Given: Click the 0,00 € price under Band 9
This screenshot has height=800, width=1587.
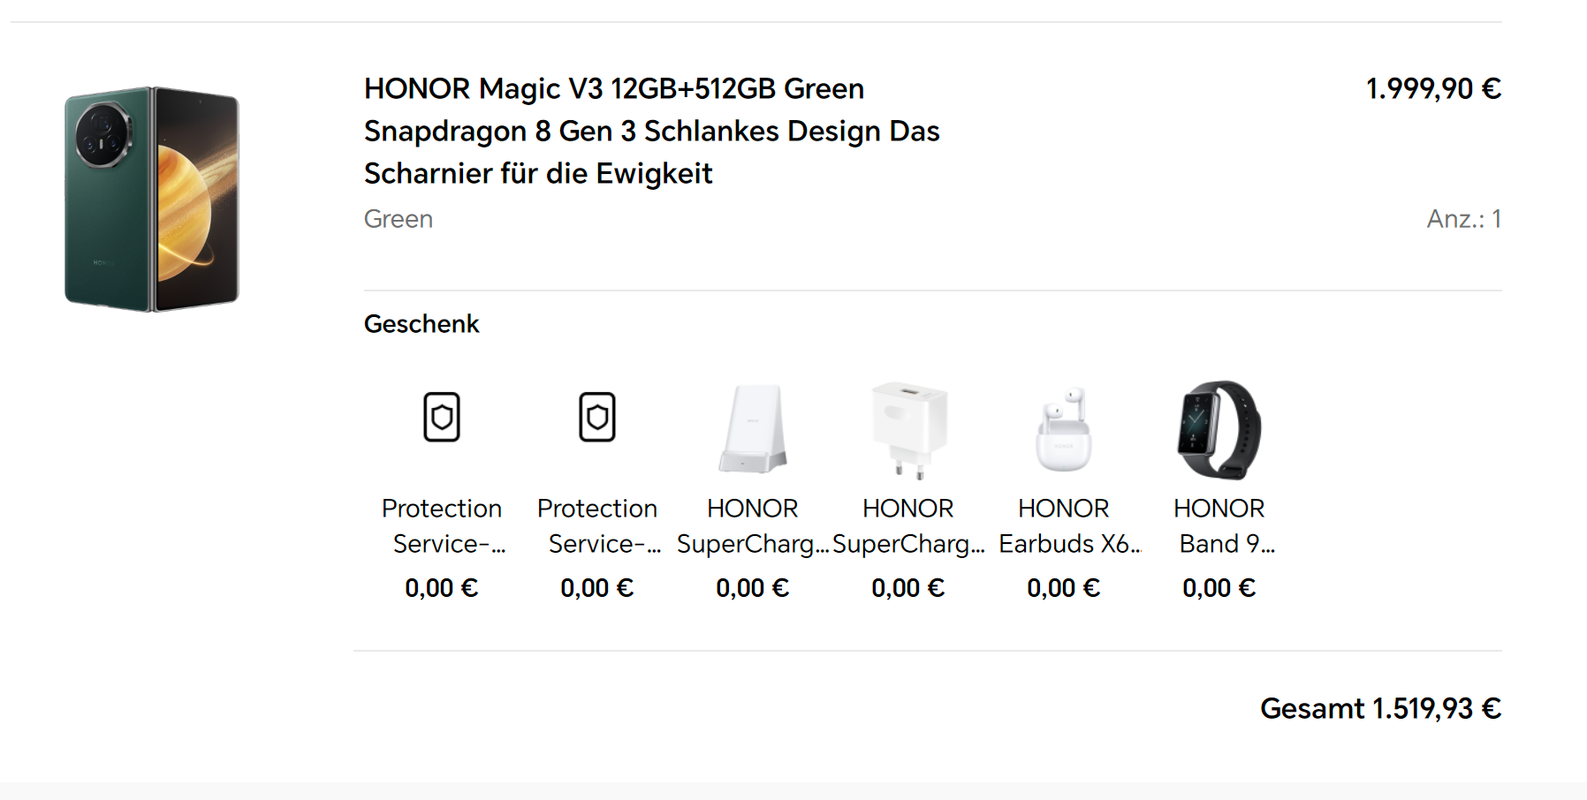Looking at the screenshot, I should 1219,588.
